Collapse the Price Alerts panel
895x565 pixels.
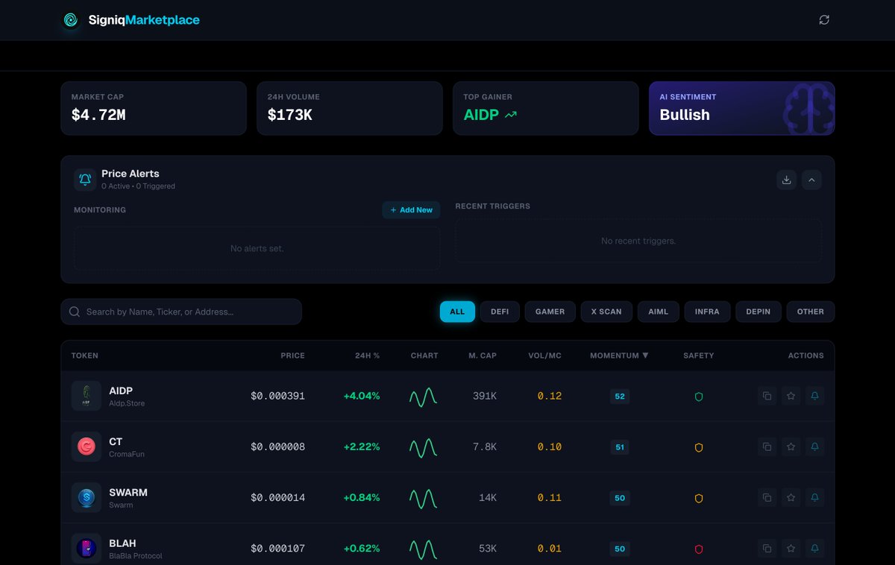tap(811, 180)
